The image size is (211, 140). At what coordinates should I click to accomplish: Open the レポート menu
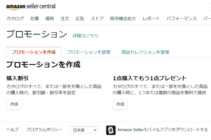point(151,18)
